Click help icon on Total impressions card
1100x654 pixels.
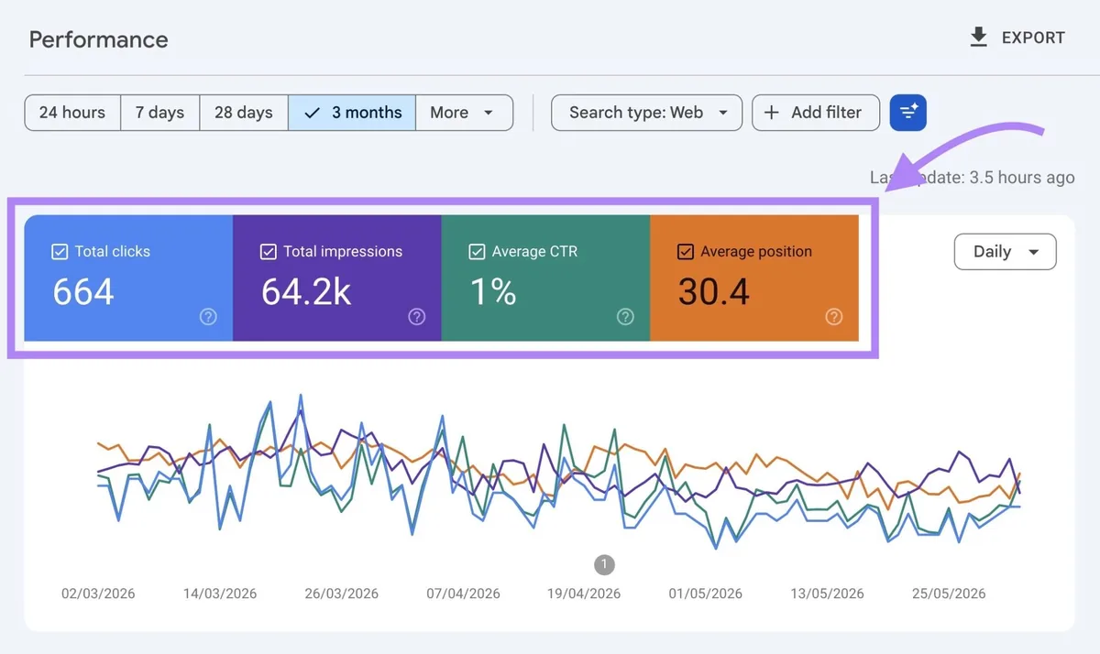click(x=417, y=317)
